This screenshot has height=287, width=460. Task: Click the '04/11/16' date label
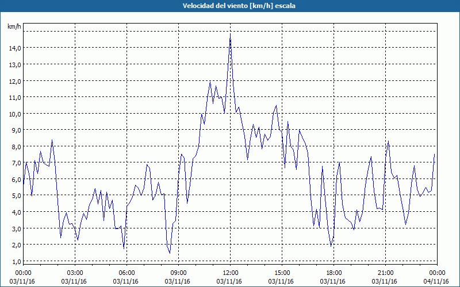click(x=437, y=281)
